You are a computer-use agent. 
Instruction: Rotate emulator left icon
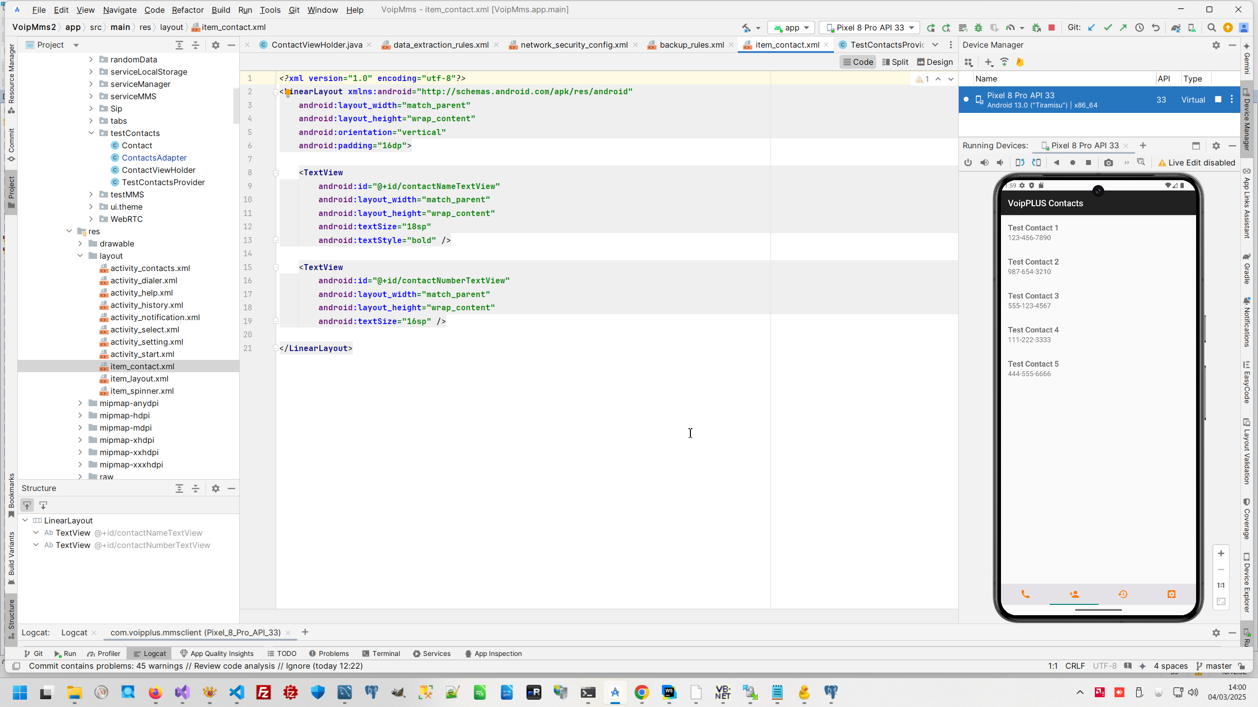1020,163
